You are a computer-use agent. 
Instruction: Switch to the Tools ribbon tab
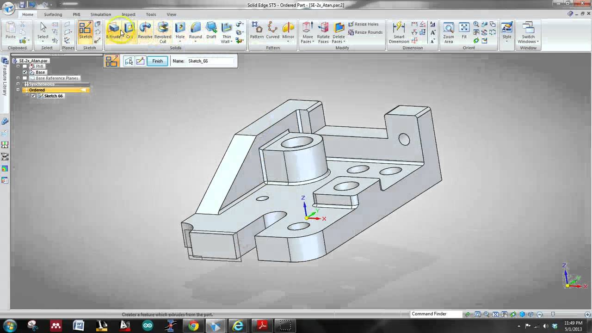point(151,14)
